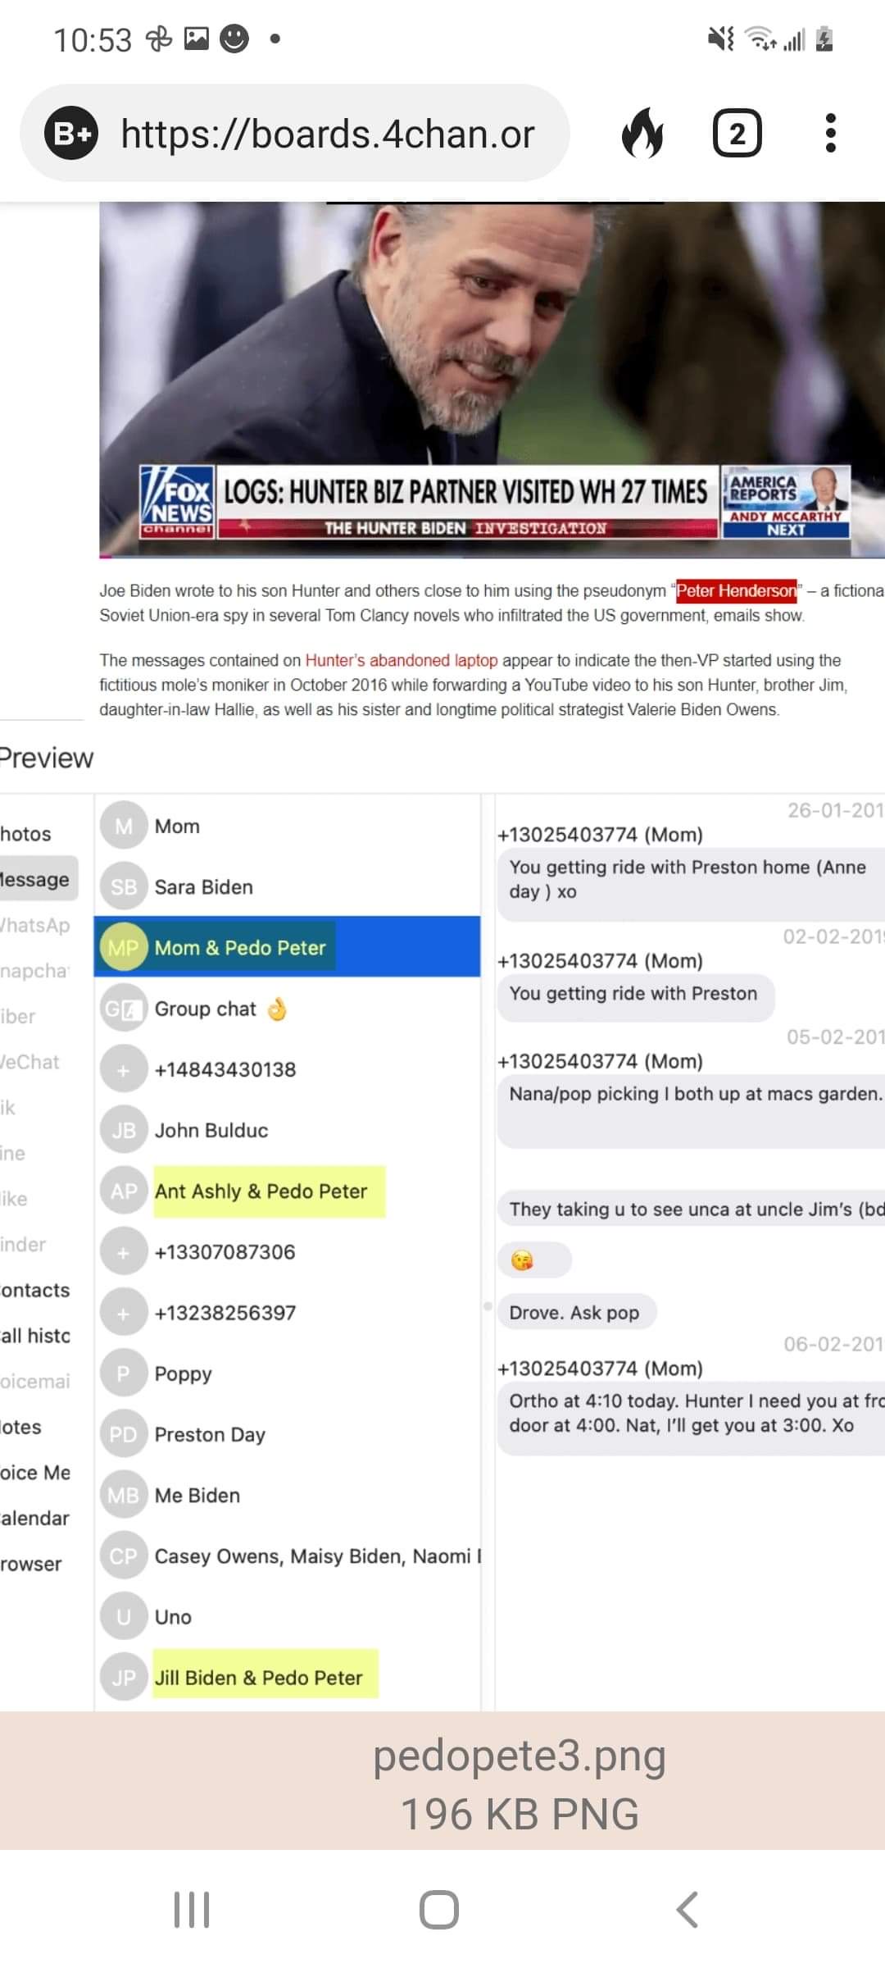Click the highlighted 'Peter Henderson' link
Image resolution: width=885 pixels, height=1968 pixels.
[736, 590]
